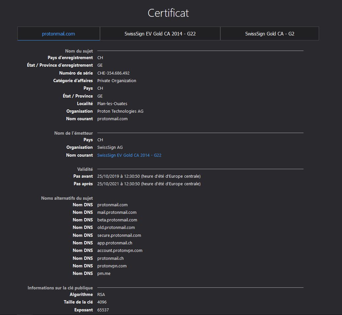Select DNS name secure.protonmail.com
Image resolution: width=342 pixels, height=315 pixels.
(119, 236)
